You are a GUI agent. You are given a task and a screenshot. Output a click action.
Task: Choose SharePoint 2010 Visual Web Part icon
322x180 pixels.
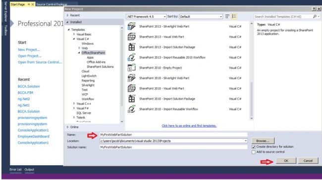coord(132,88)
